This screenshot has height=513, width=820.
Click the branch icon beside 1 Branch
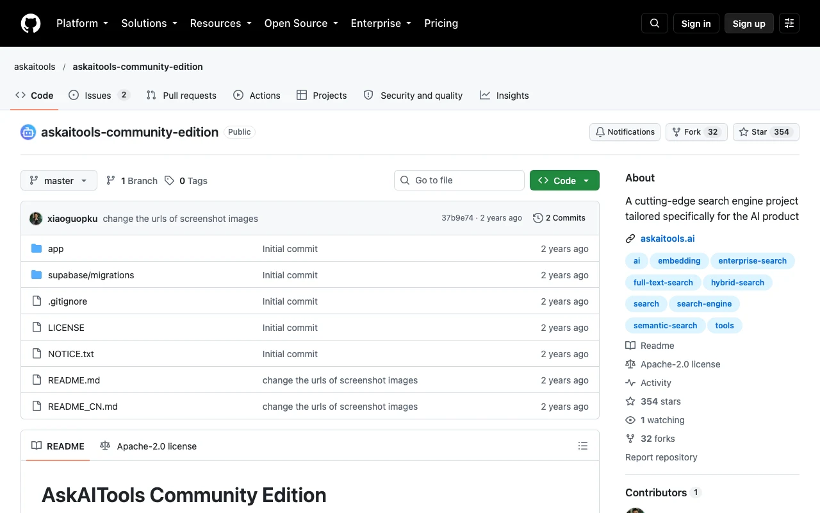pyautogui.click(x=111, y=181)
